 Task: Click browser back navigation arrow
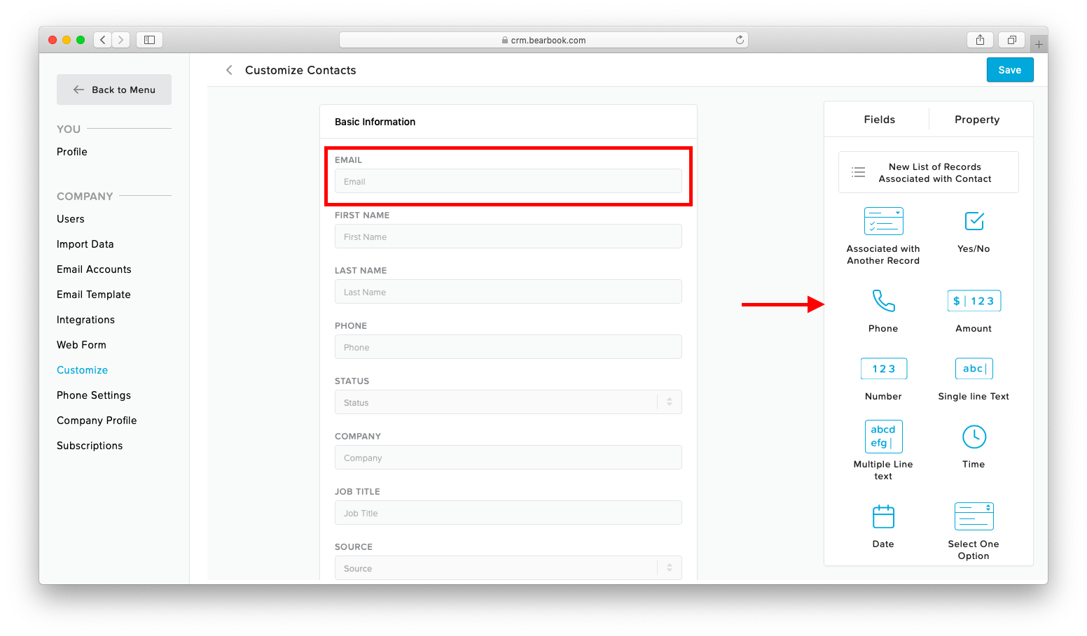(x=103, y=40)
